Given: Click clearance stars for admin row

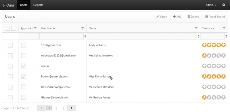Looking at the screenshot, I should [x=214, y=66].
